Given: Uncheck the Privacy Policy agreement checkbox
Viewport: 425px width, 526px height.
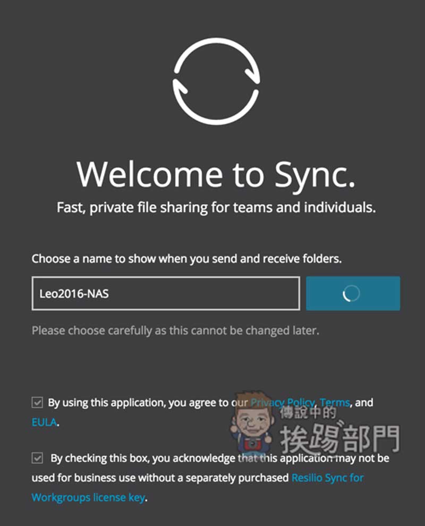Looking at the screenshot, I should 37,402.
